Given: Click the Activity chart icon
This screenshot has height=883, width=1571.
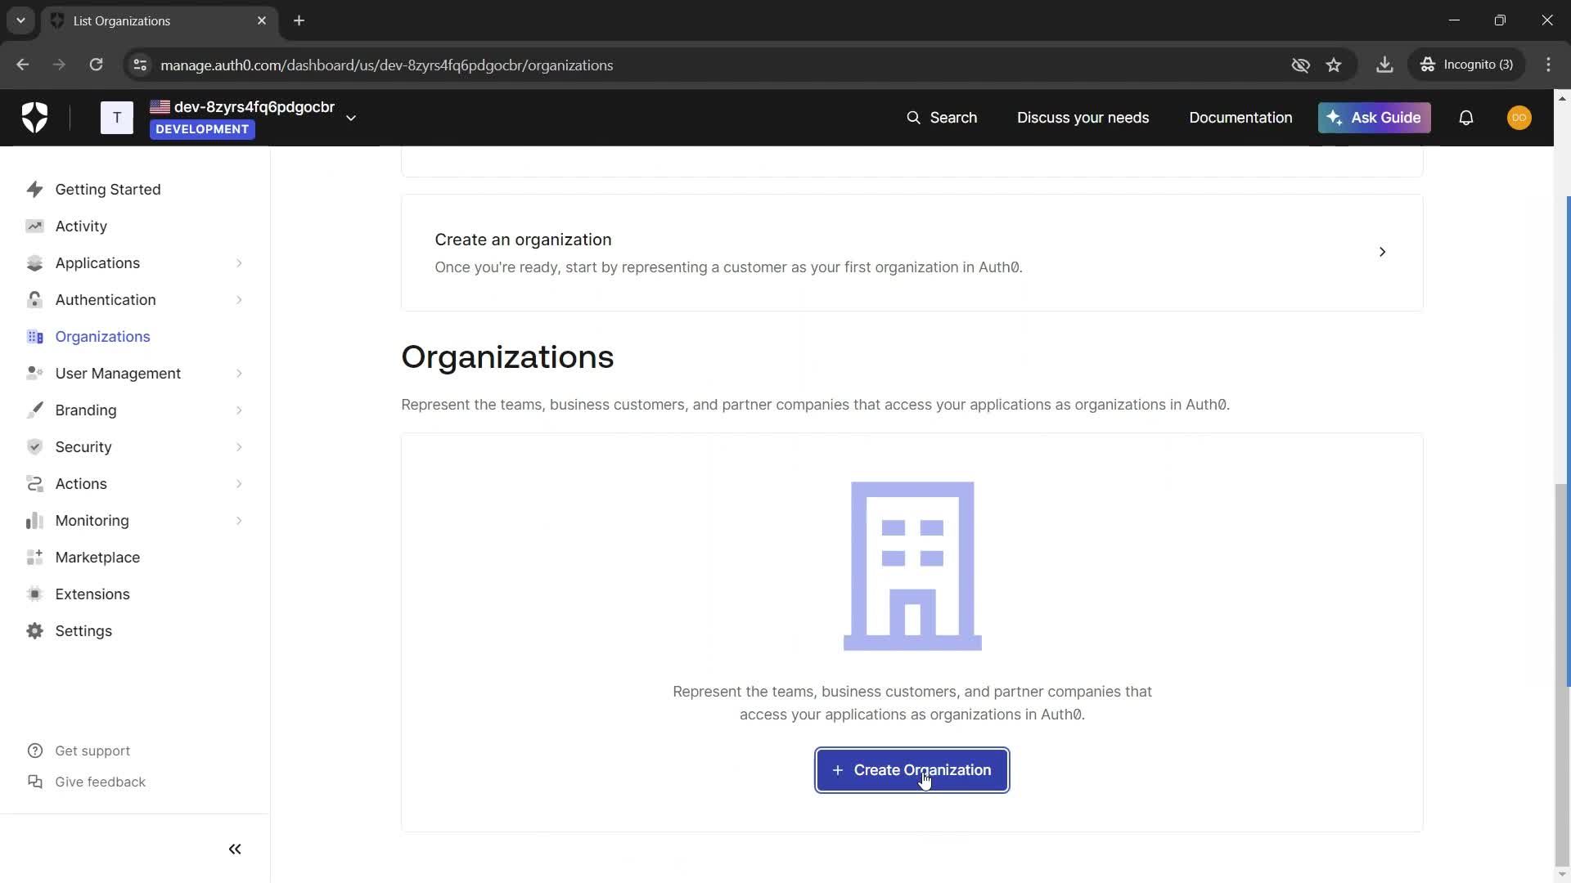Looking at the screenshot, I should (34, 226).
